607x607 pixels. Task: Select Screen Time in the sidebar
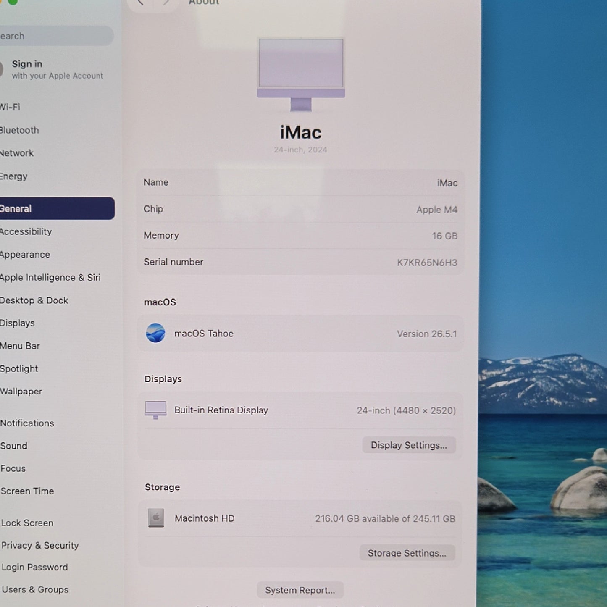27,491
